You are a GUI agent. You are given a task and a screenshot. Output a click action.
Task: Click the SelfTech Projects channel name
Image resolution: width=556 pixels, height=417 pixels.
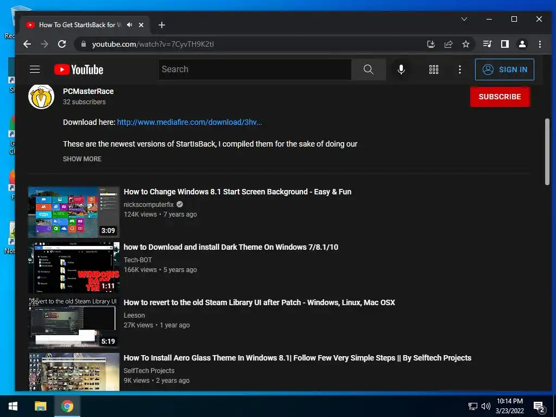(149, 370)
